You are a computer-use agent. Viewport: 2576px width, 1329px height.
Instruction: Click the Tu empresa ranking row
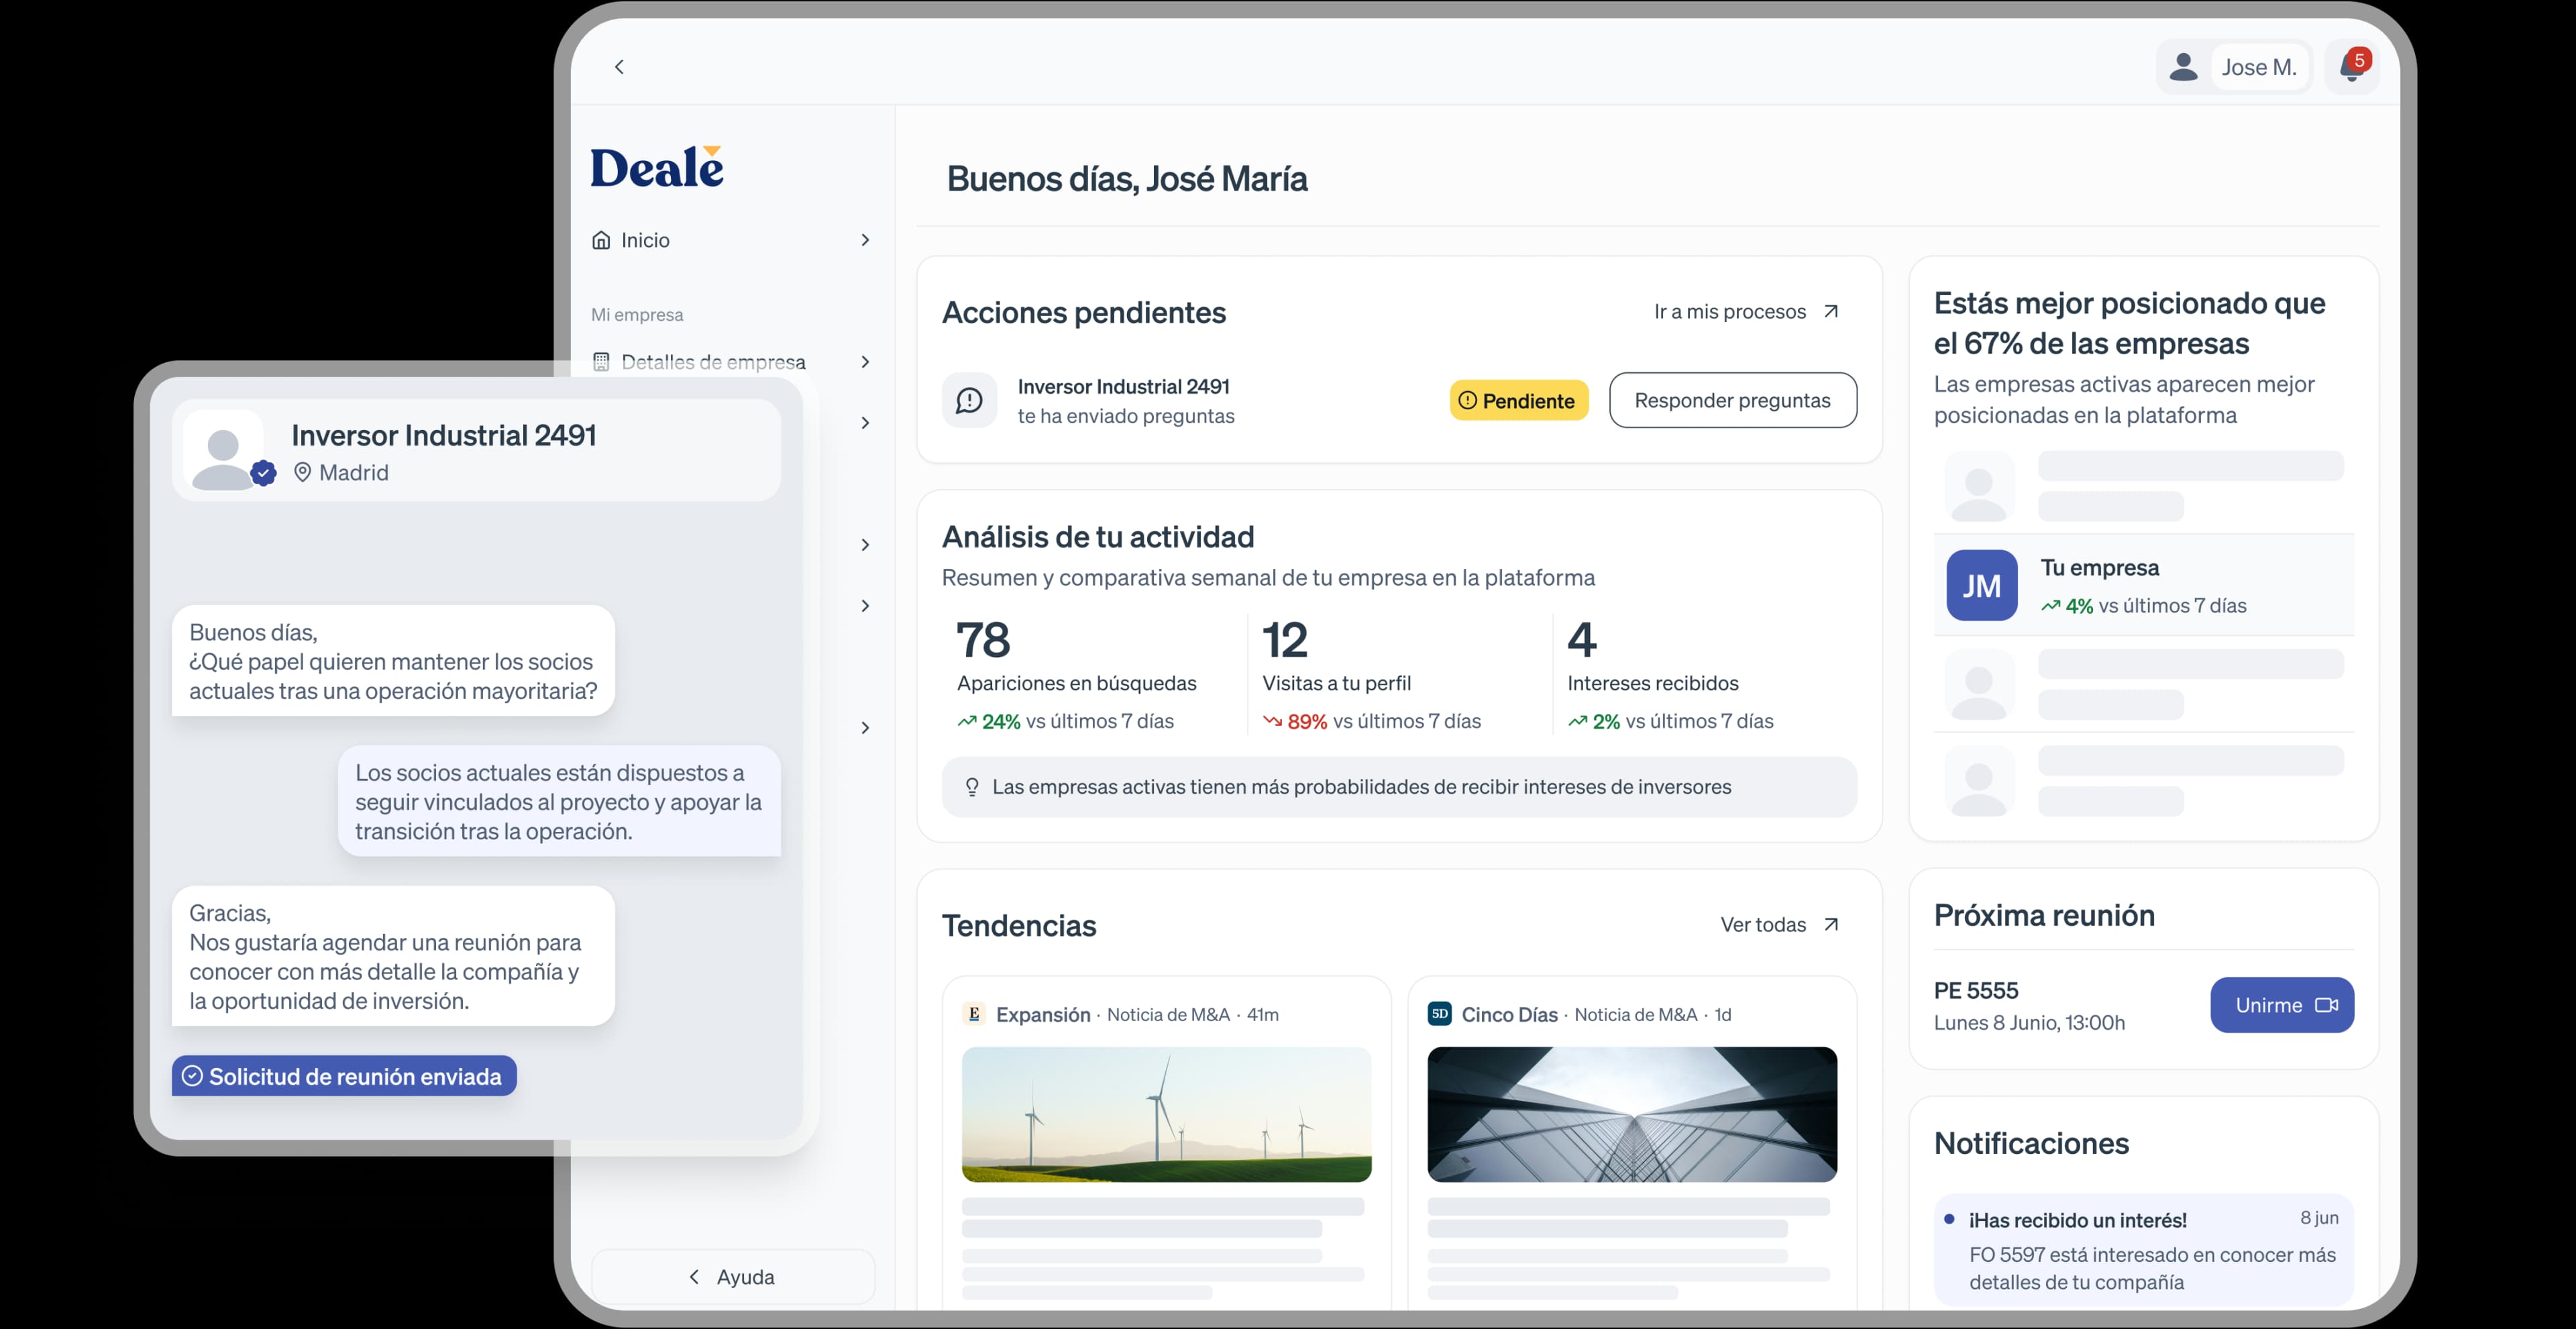click(x=2143, y=585)
